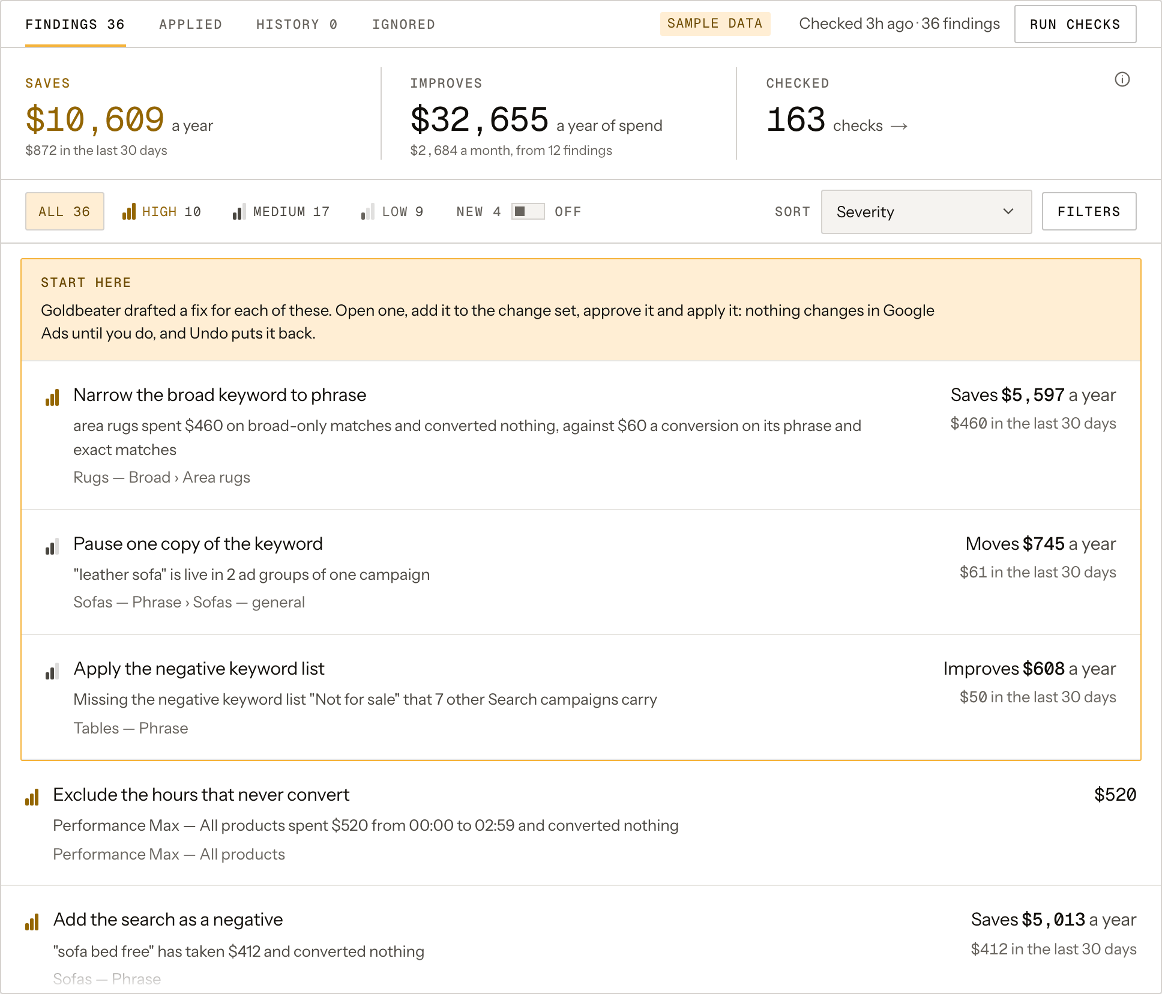Click Moves $745 a year amount
Image resolution: width=1162 pixels, height=994 pixels.
(1041, 544)
